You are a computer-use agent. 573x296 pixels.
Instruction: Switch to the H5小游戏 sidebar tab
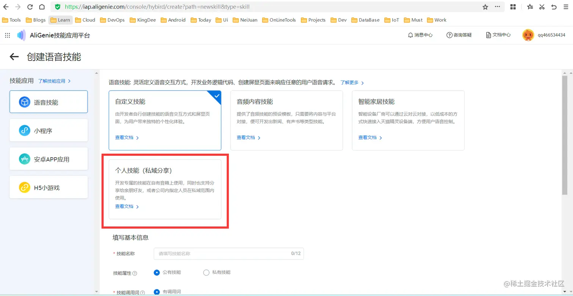pyautogui.click(x=49, y=187)
